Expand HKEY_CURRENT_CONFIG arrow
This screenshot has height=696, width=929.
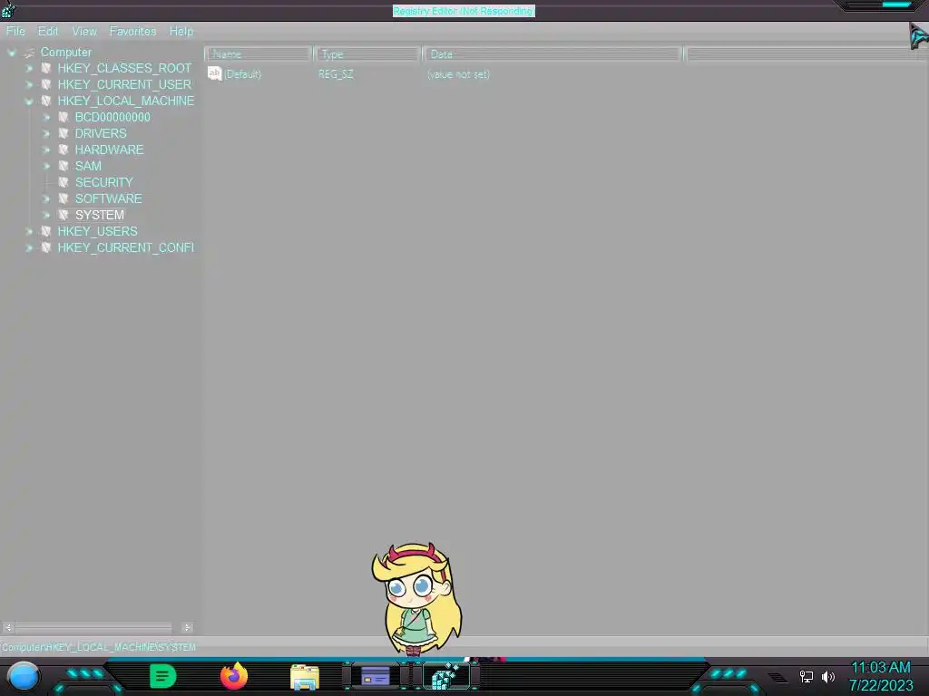(28, 247)
